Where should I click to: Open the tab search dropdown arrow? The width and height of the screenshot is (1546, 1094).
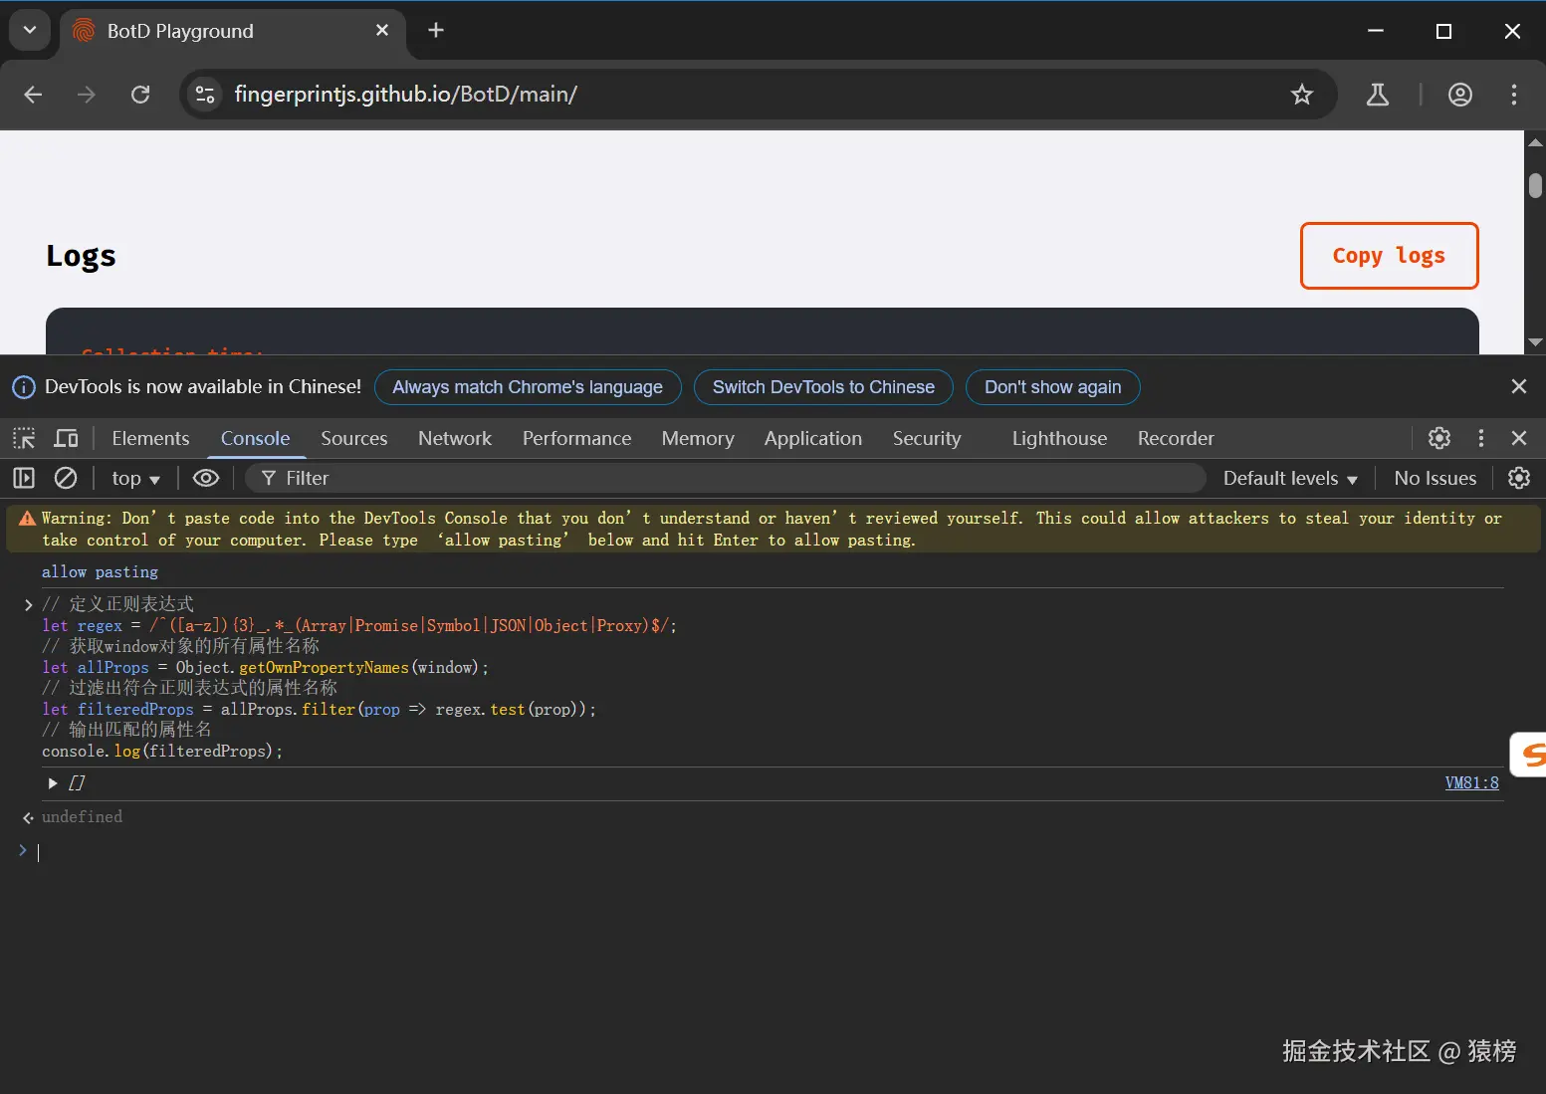pyautogui.click(x=30, y=31)
